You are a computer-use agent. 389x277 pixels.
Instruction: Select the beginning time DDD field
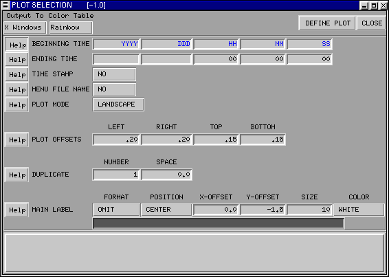[166, 44]
